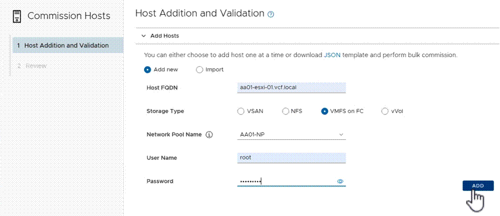Open the Network Pool Name dropdown
This screenshot has height=216, width=500.
tap(291, 135)
